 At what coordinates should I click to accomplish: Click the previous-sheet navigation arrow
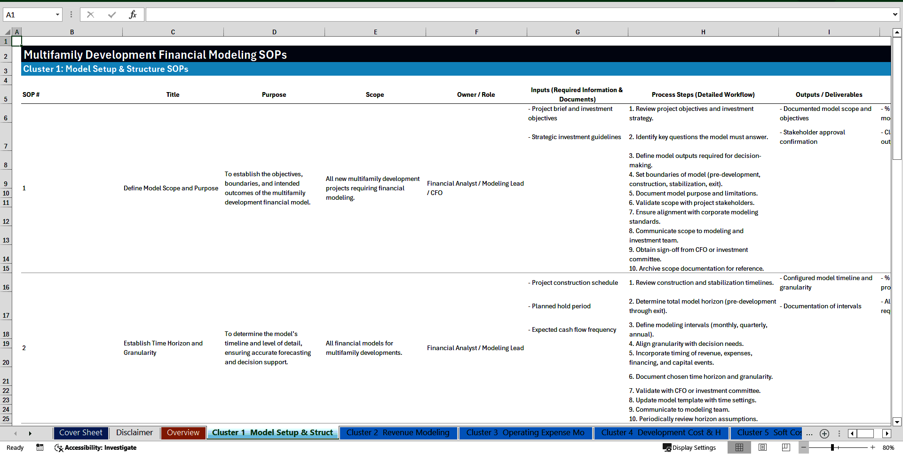coord(16,433)
